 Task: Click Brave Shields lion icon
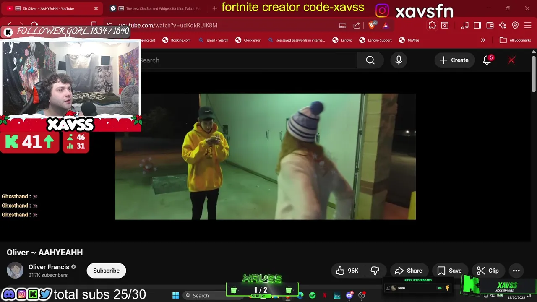(372, 25)
